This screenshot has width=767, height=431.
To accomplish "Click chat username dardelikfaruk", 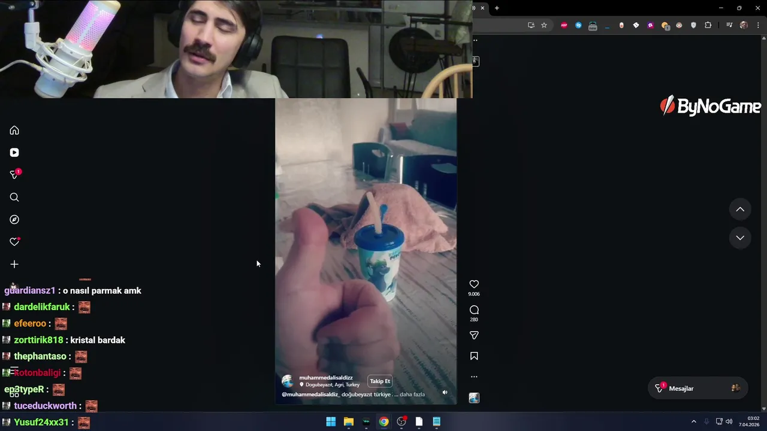I will [x=42, y=307].
